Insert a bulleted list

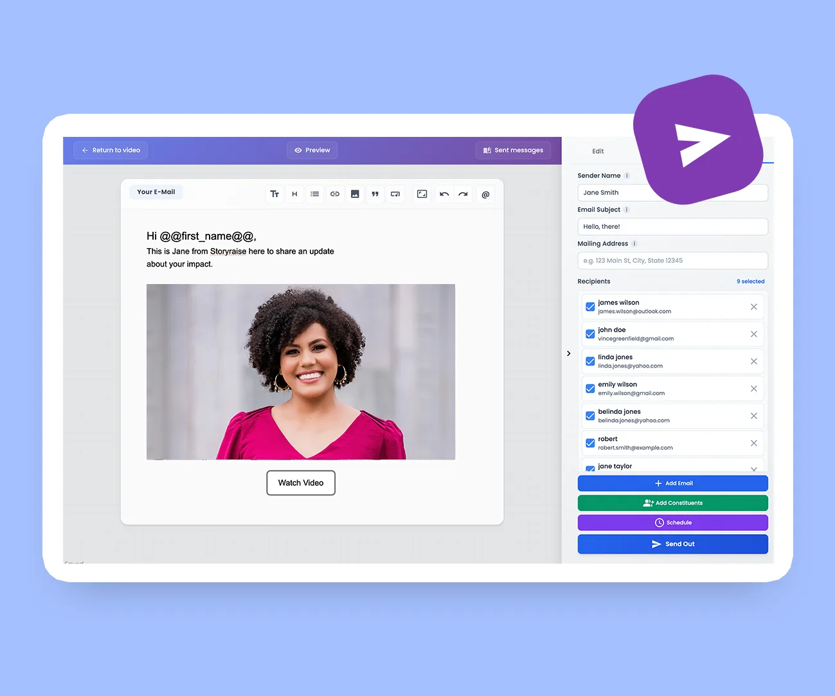315,194
